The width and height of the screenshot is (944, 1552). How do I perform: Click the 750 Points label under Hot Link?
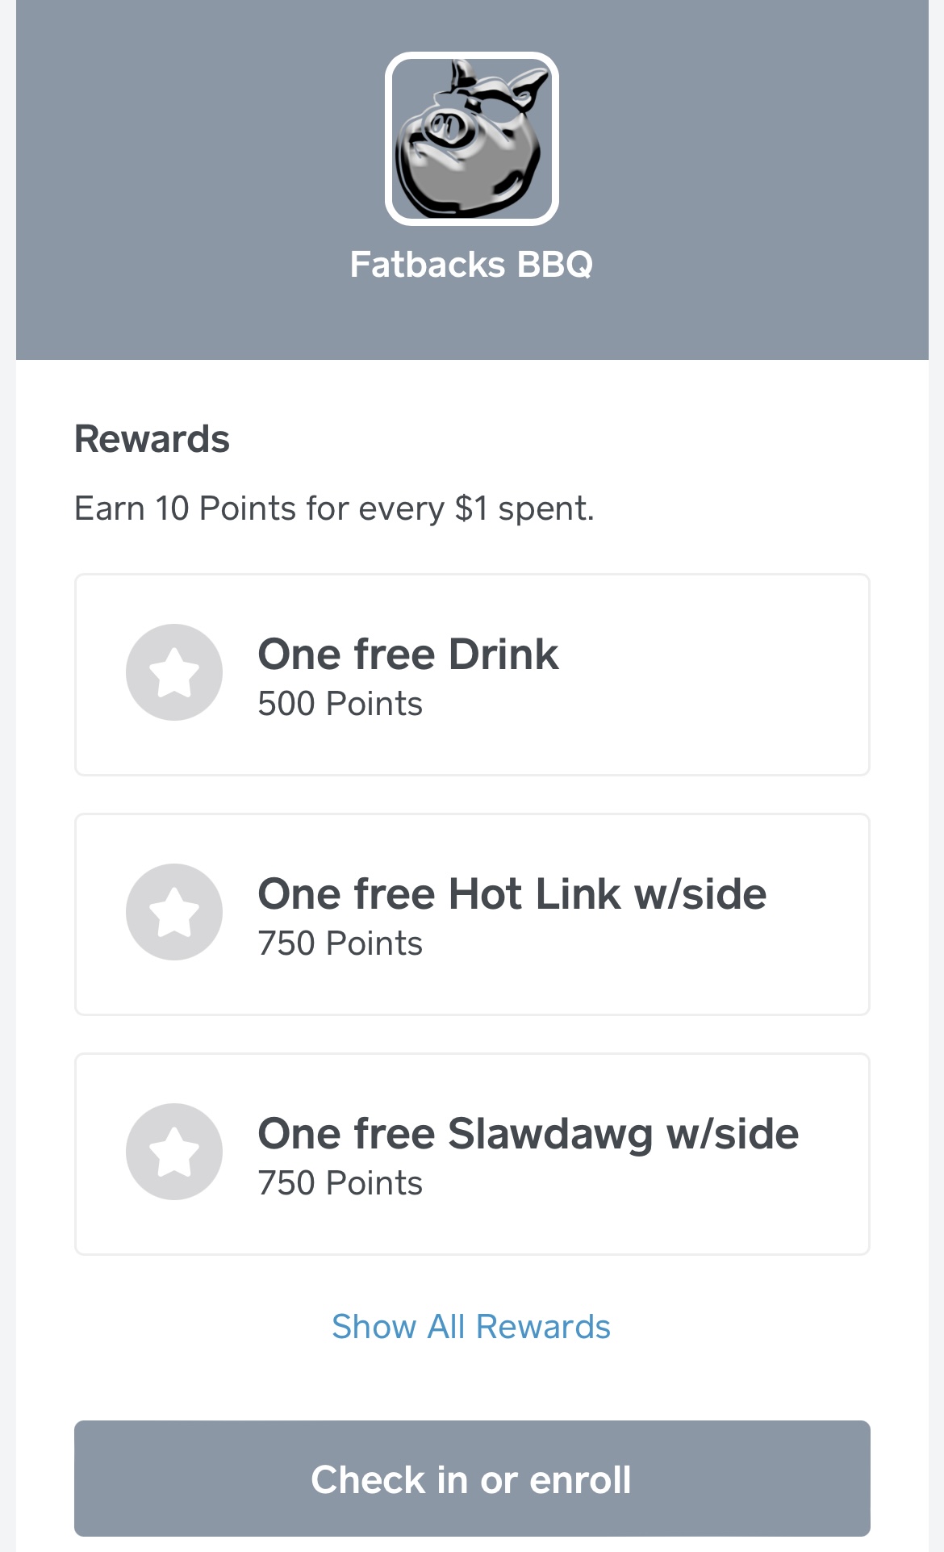340,943
